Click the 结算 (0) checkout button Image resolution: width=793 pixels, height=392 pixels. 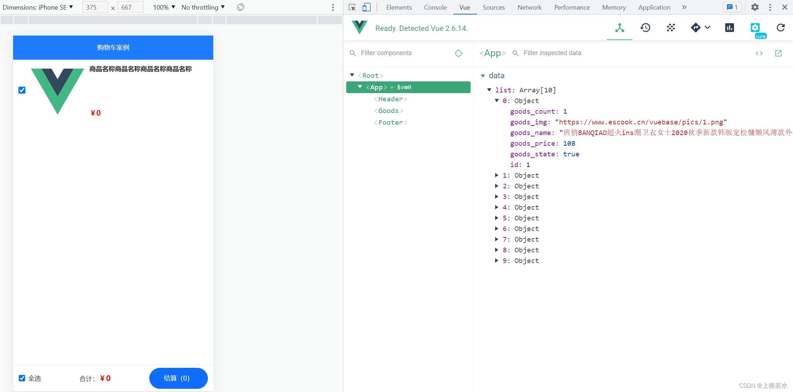coord(178,378)
